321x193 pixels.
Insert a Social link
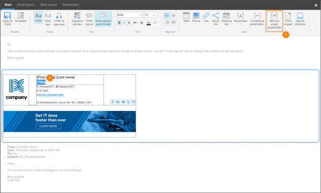(216, 19)
